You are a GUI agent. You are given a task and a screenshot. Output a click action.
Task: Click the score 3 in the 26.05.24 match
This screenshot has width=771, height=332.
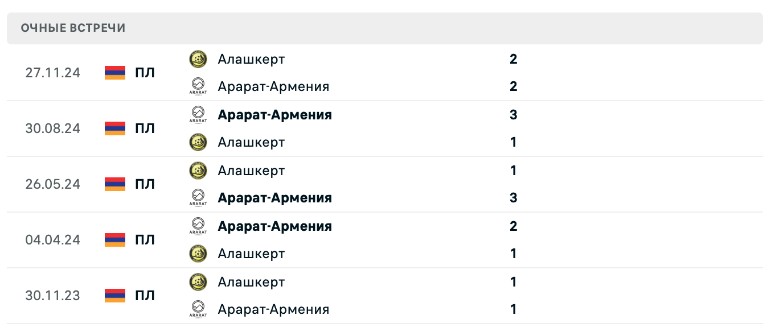[514, 197]
